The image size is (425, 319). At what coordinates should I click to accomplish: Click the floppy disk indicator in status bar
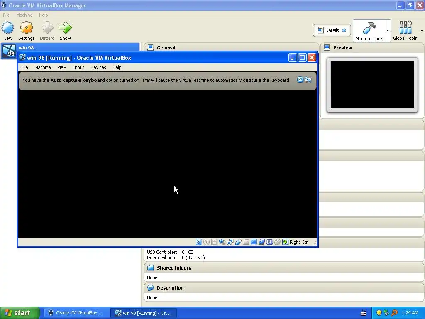(x=214, y=242)
